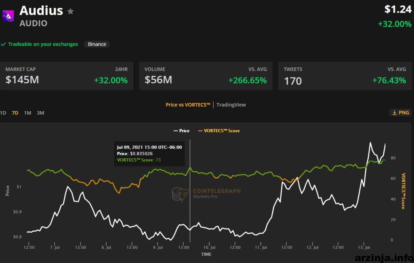
Task: Click the green checkmark tradeable icon
Action: click(x=3, y=44)
